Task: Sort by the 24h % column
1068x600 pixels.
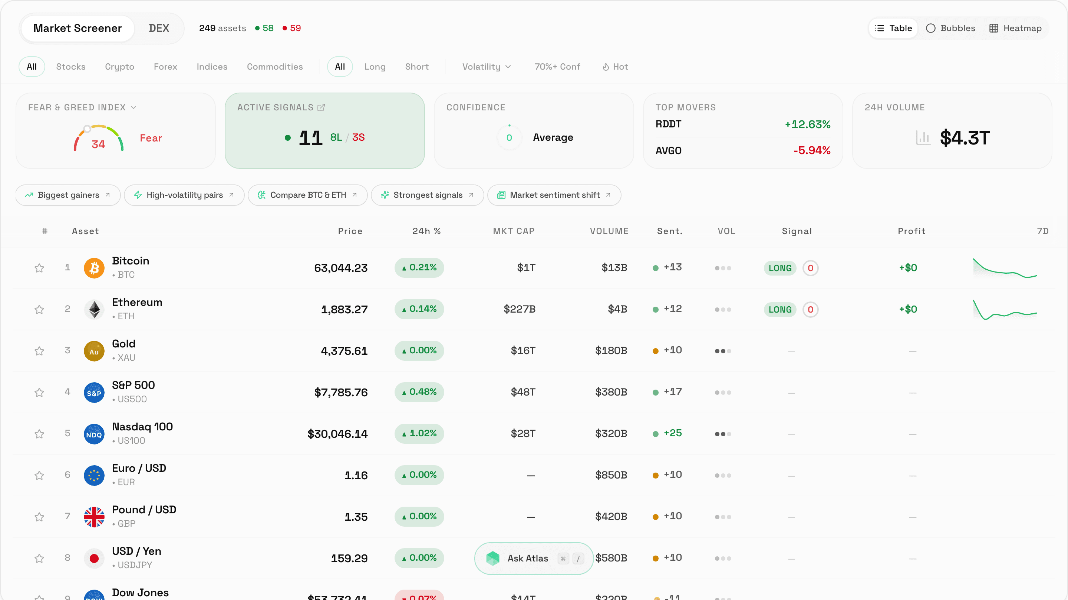Action: [x=426, y=231]
